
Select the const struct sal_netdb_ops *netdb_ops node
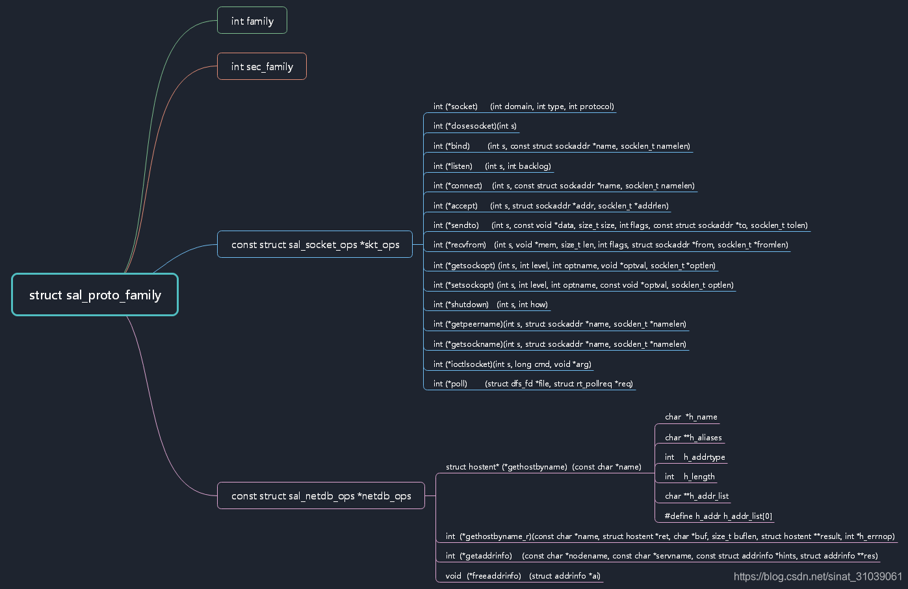[x=321, y=495]
